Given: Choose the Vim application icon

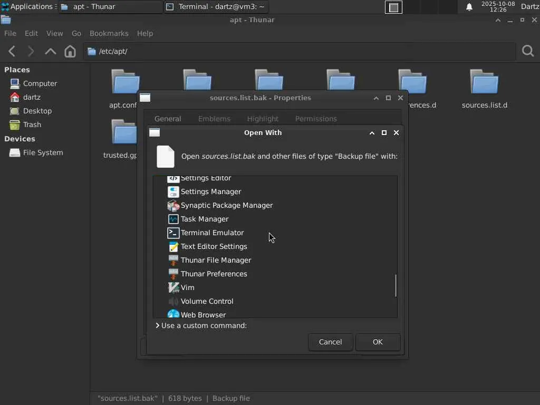Looking at the screenshot, I should click(x=173, y=287).
